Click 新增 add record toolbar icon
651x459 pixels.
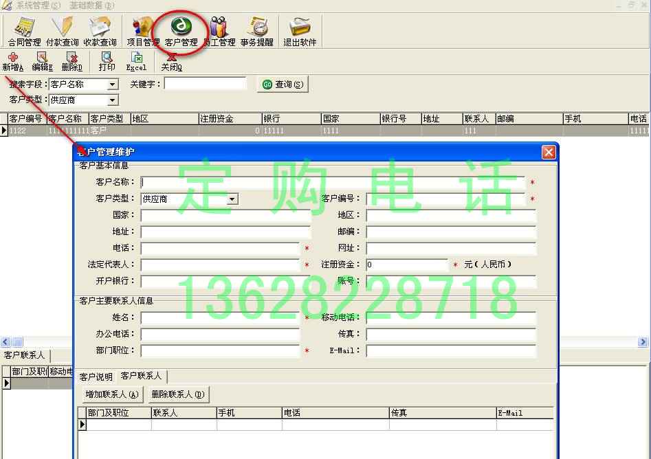pyautogui.click(x=13, y=62)
